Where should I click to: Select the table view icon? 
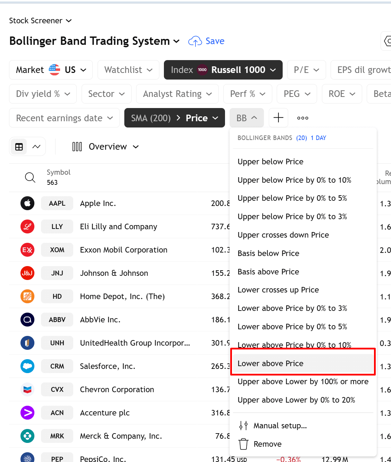point(19,147)
